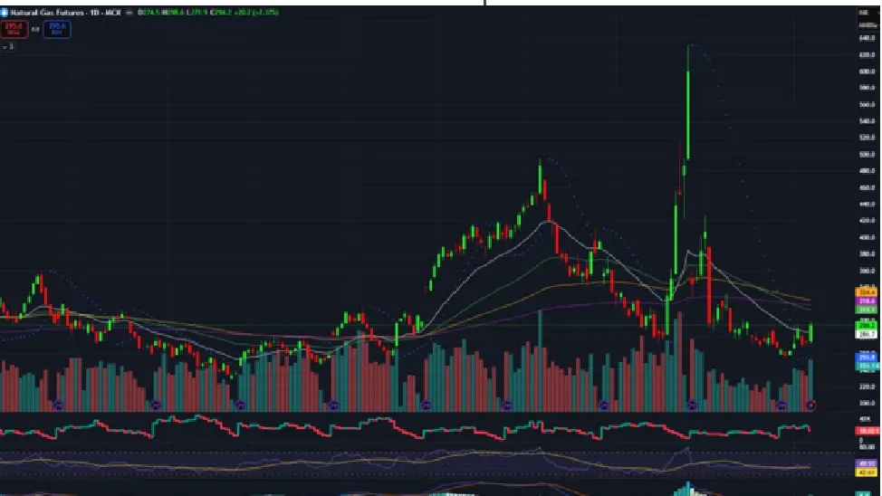882x496 pixels.
Task: Click the 560.0 price axis label
Action: (867, 105)
